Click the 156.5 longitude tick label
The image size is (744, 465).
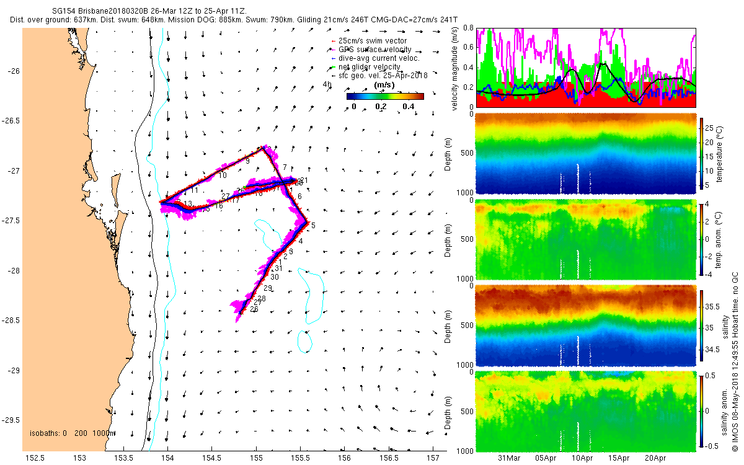(x=389, y=458)
